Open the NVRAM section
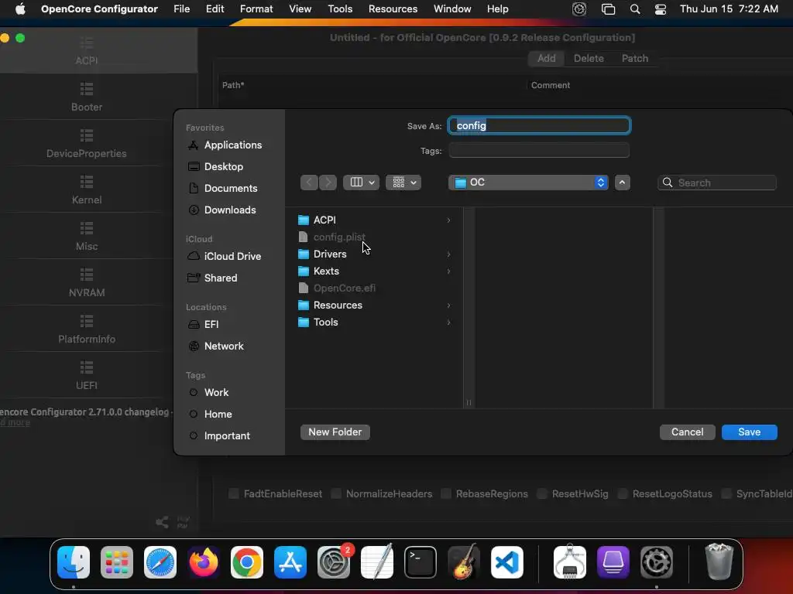The height and width of the screenshot is (594, 793). click(87, 283)
